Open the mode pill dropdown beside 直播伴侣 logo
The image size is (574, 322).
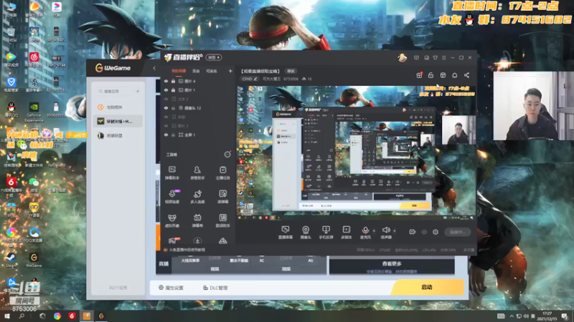click(214, 57)
